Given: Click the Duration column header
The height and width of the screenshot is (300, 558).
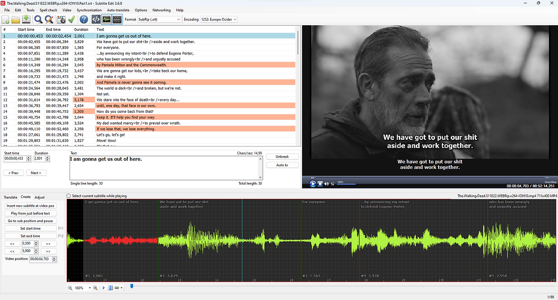Looking at the screenshot, I should click(84, 30).
